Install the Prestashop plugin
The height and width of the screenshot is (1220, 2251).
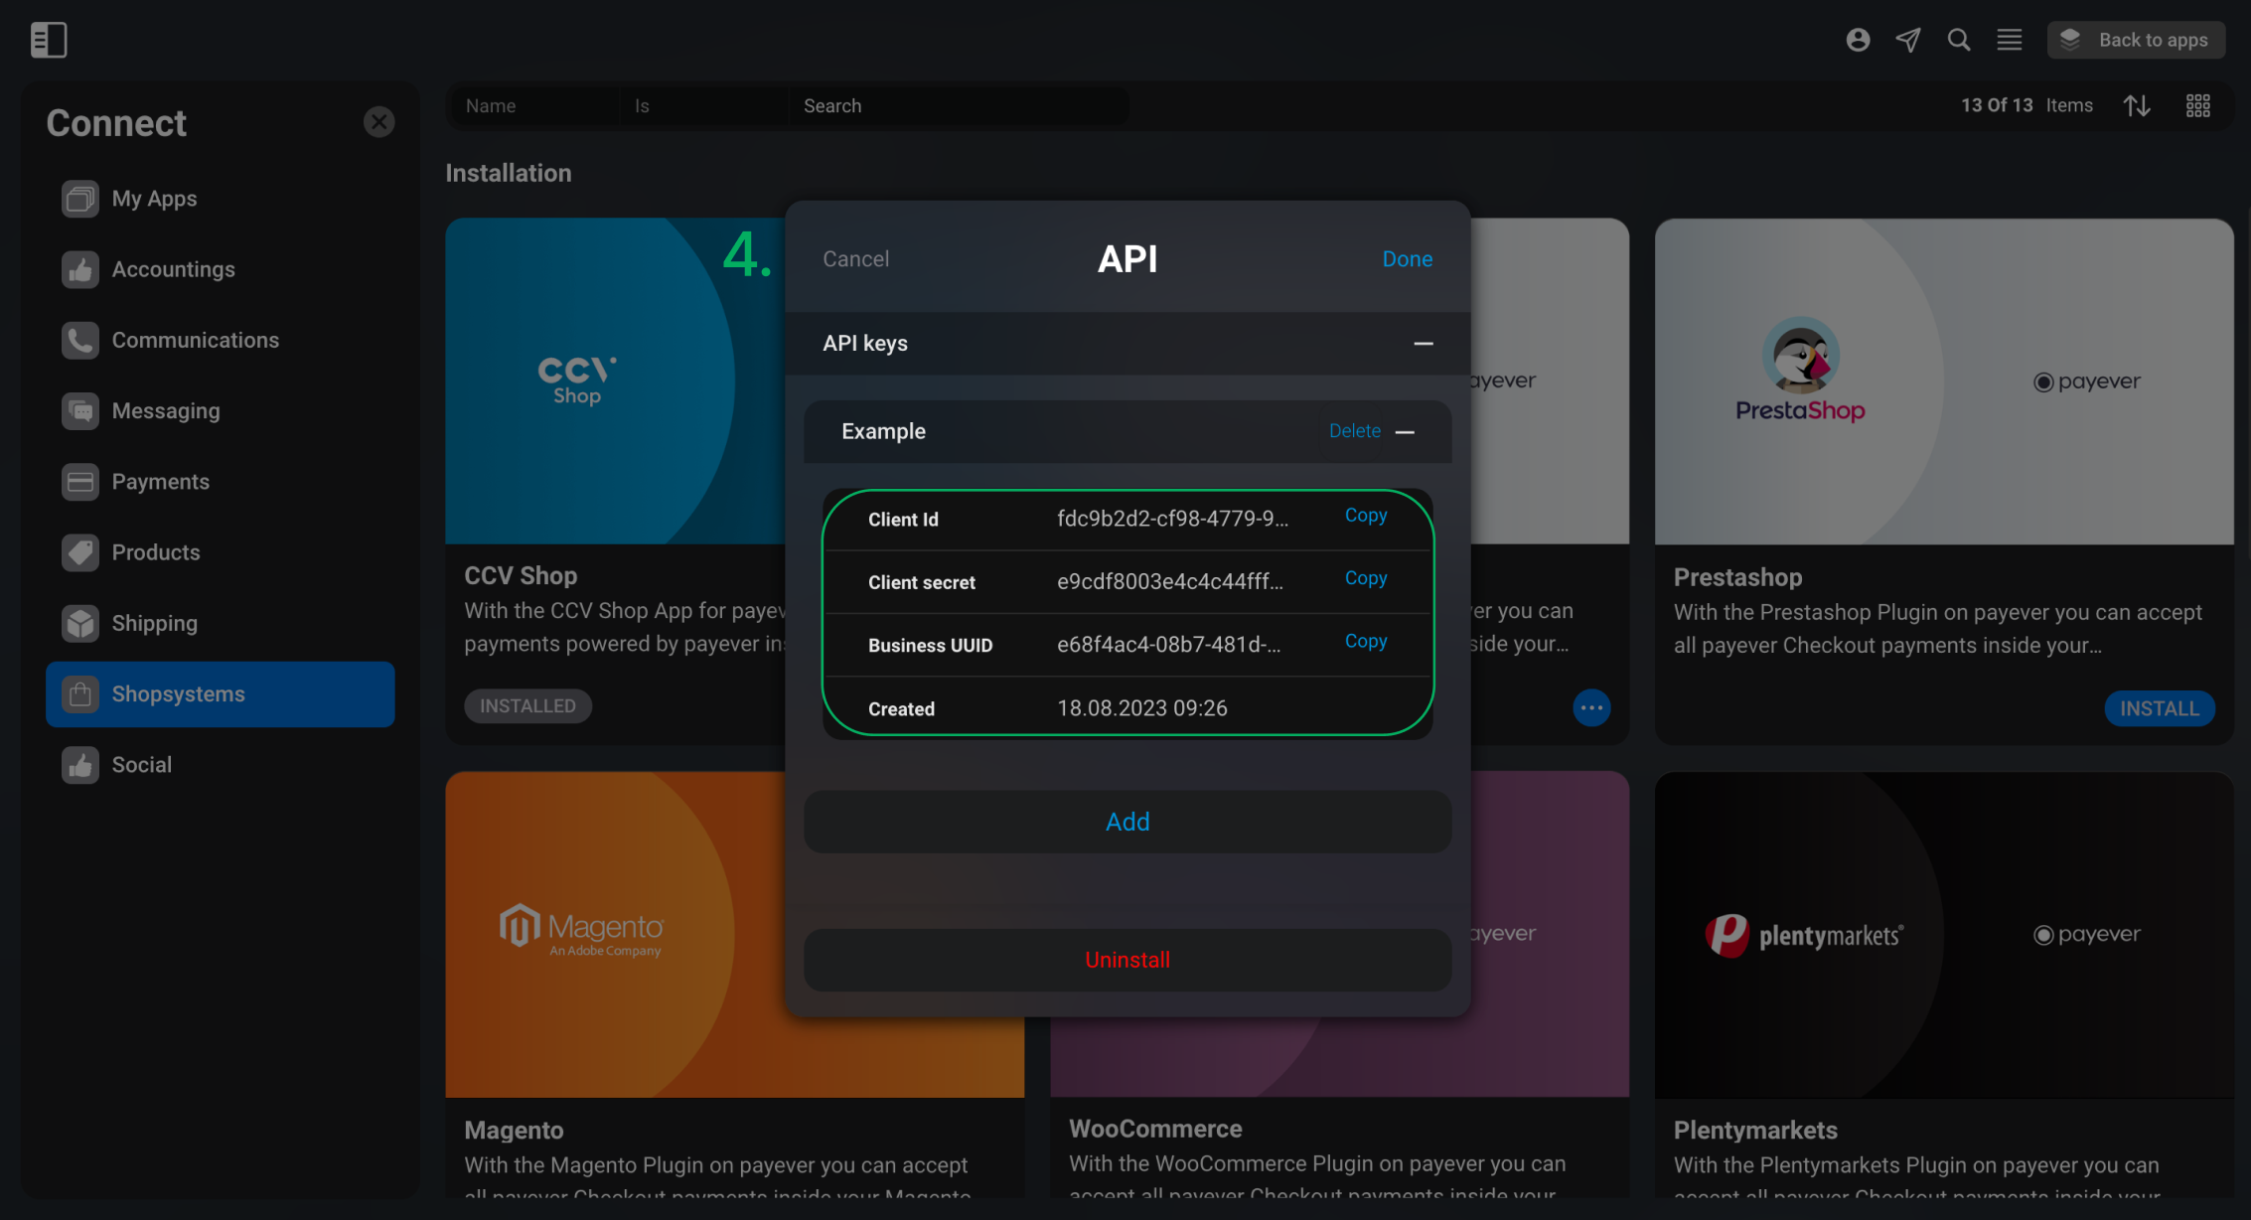point(2159,708)
